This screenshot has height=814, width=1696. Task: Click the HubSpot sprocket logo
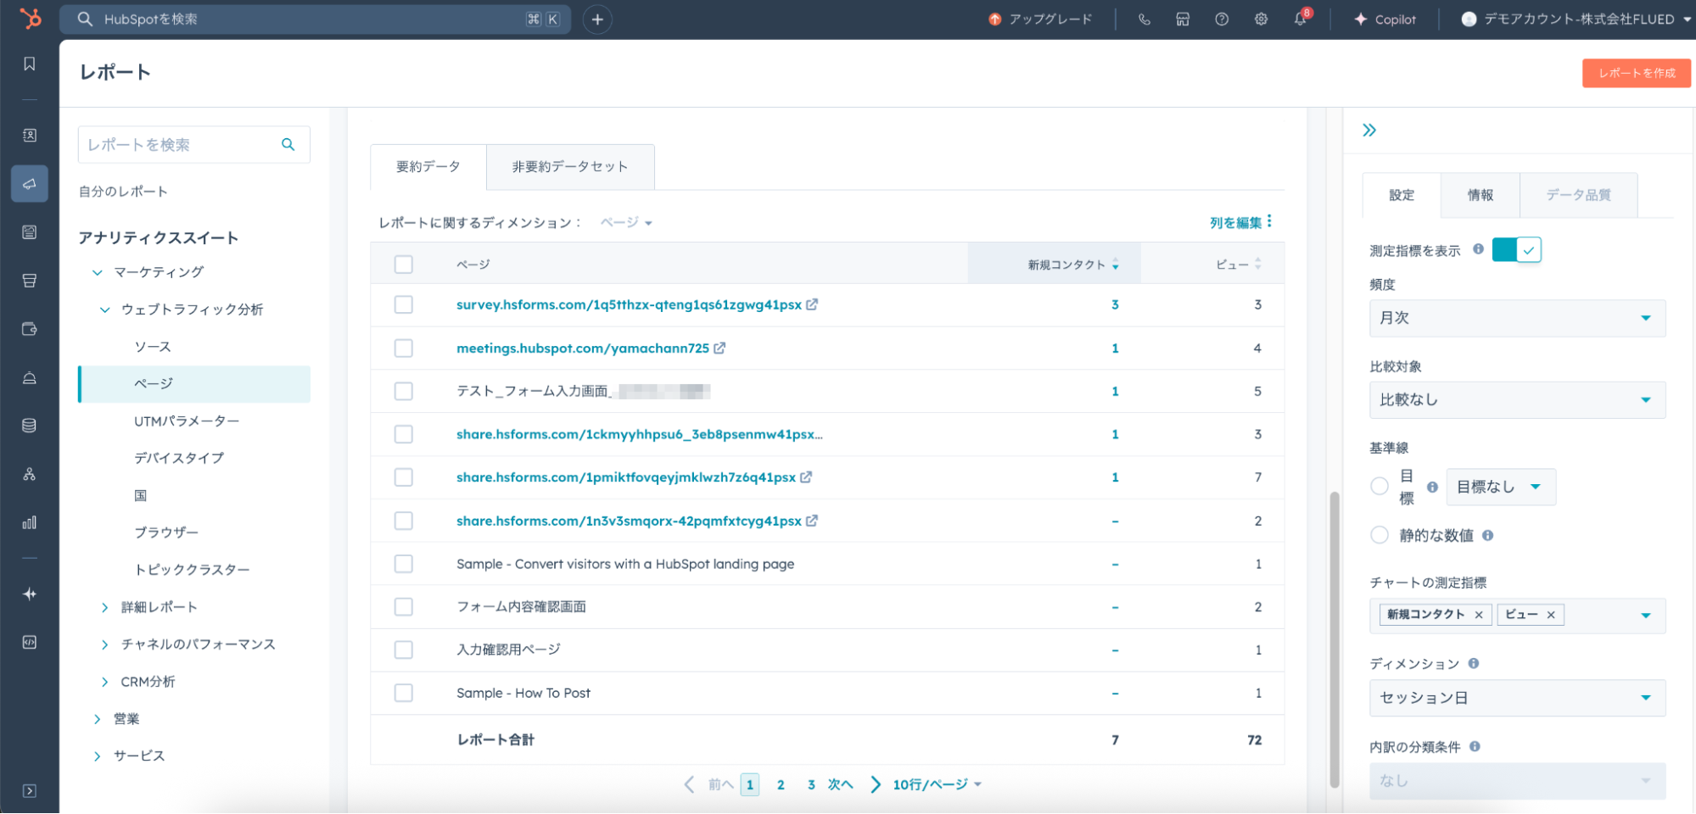31,18
